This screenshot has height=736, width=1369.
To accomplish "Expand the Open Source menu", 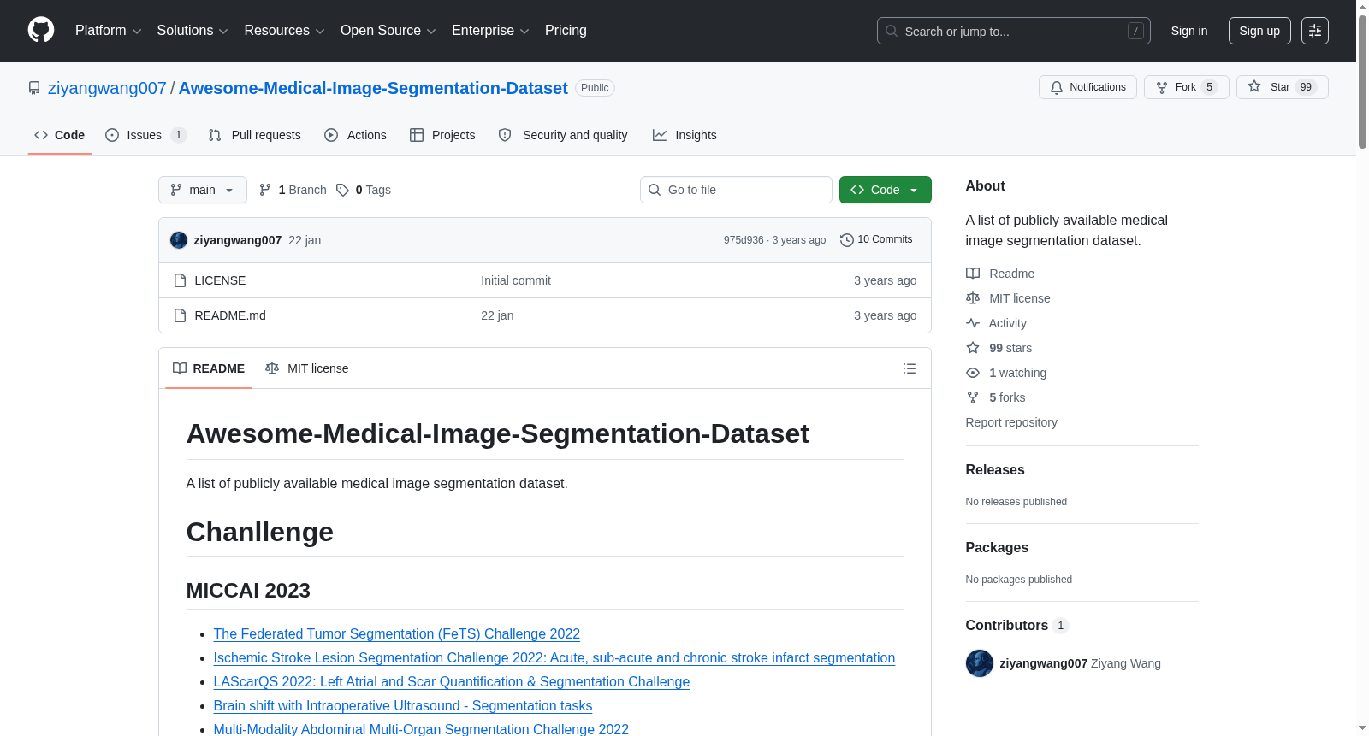I will pos(388,31).
